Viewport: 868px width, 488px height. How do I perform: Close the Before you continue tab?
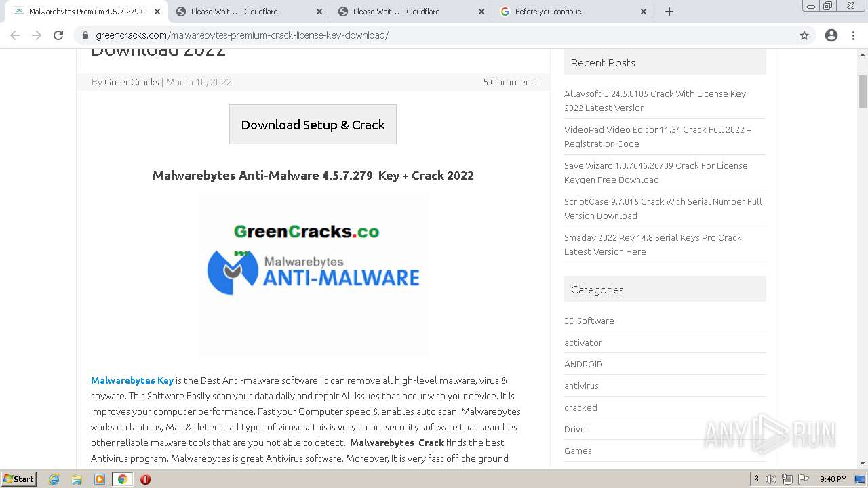pos(644,12)
